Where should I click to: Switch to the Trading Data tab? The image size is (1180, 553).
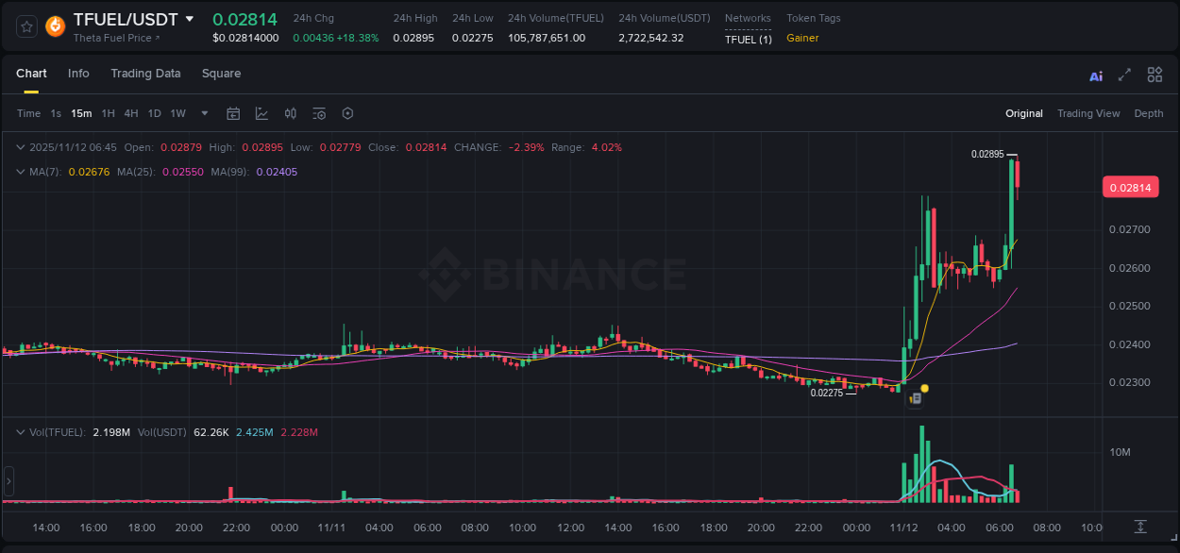coord(145,74)
